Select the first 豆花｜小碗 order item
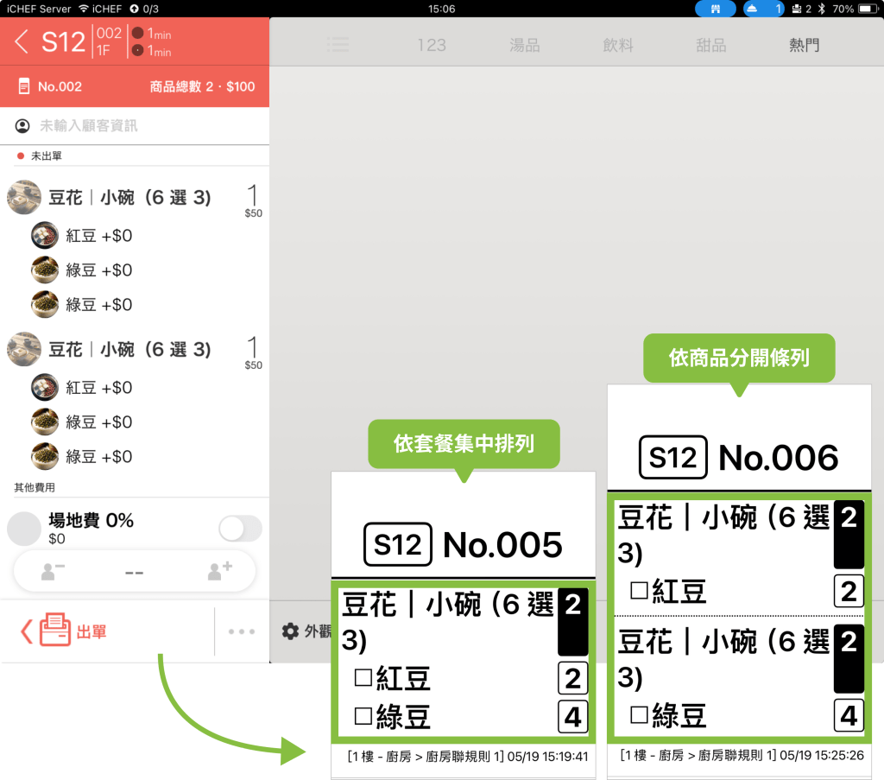Viewport: 884px width, 780px height. pyautogui.click(x=129, y=198)
